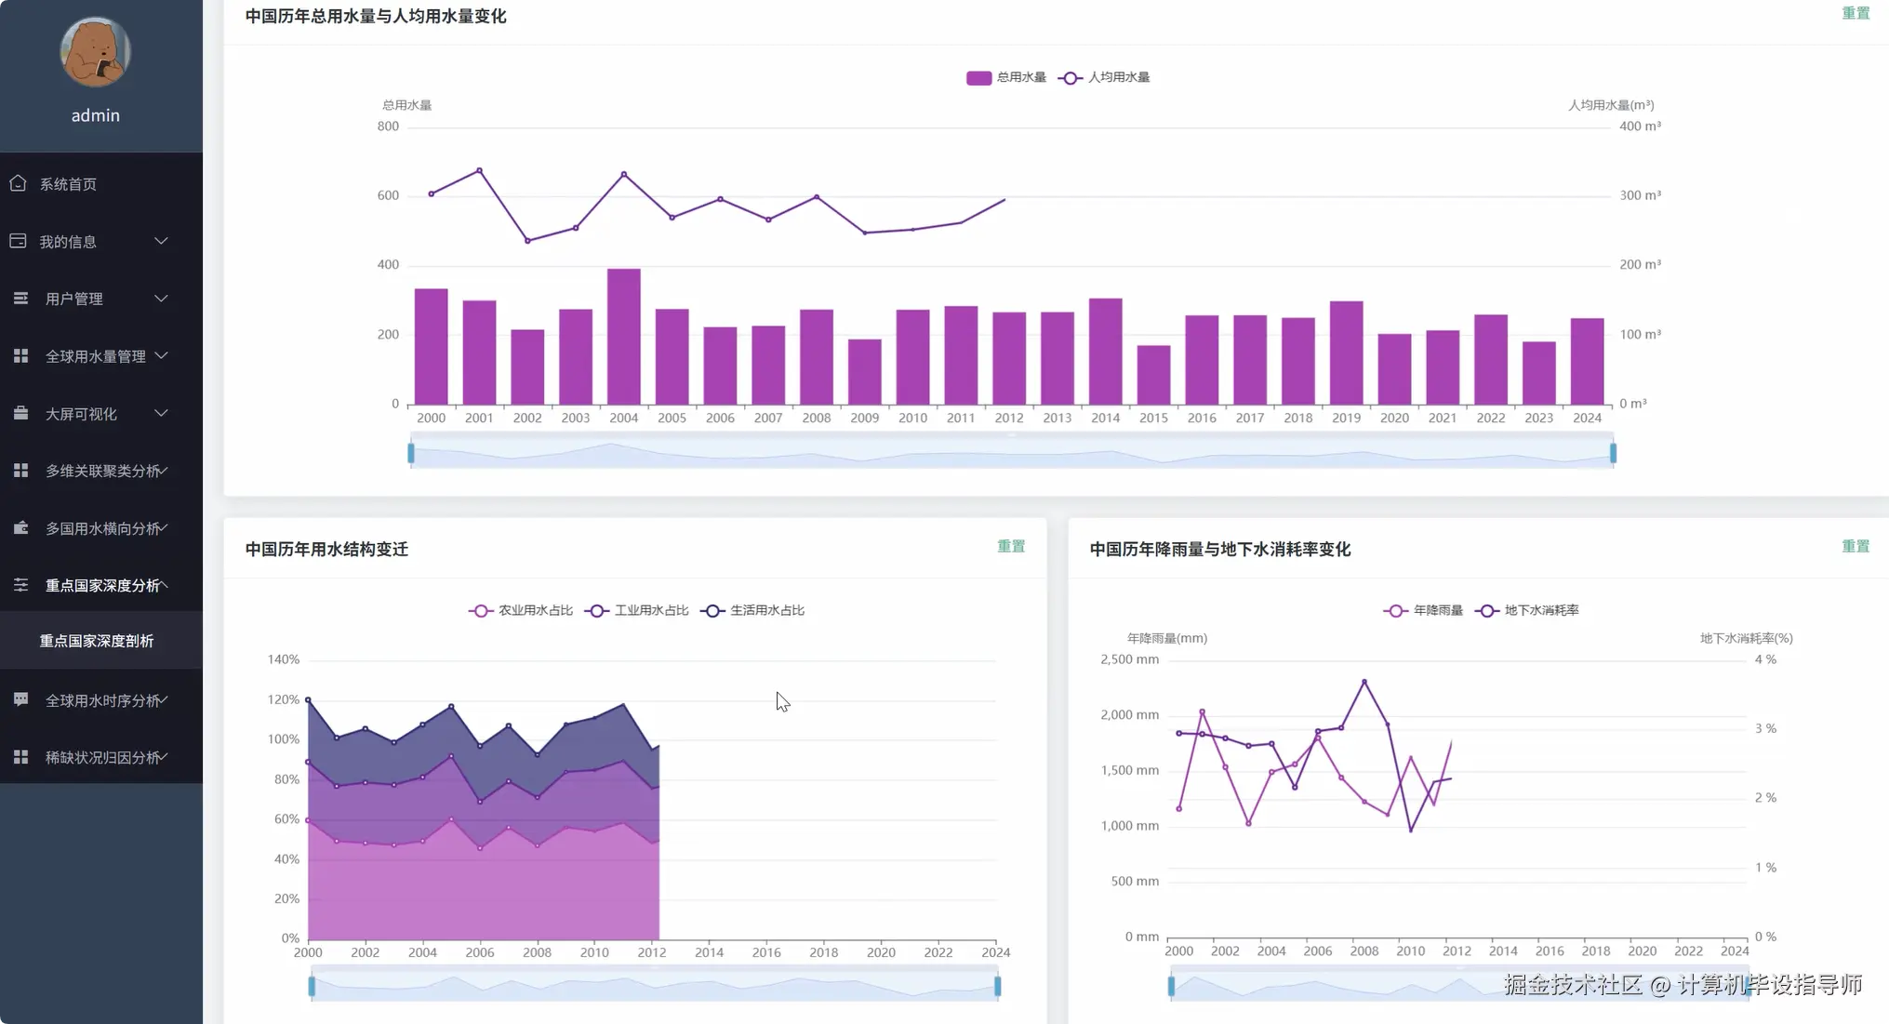Click 重置 on the 降雨量与地下水消耗率 chart
Screen dimensions: 1889x1024
(1855, 546)
